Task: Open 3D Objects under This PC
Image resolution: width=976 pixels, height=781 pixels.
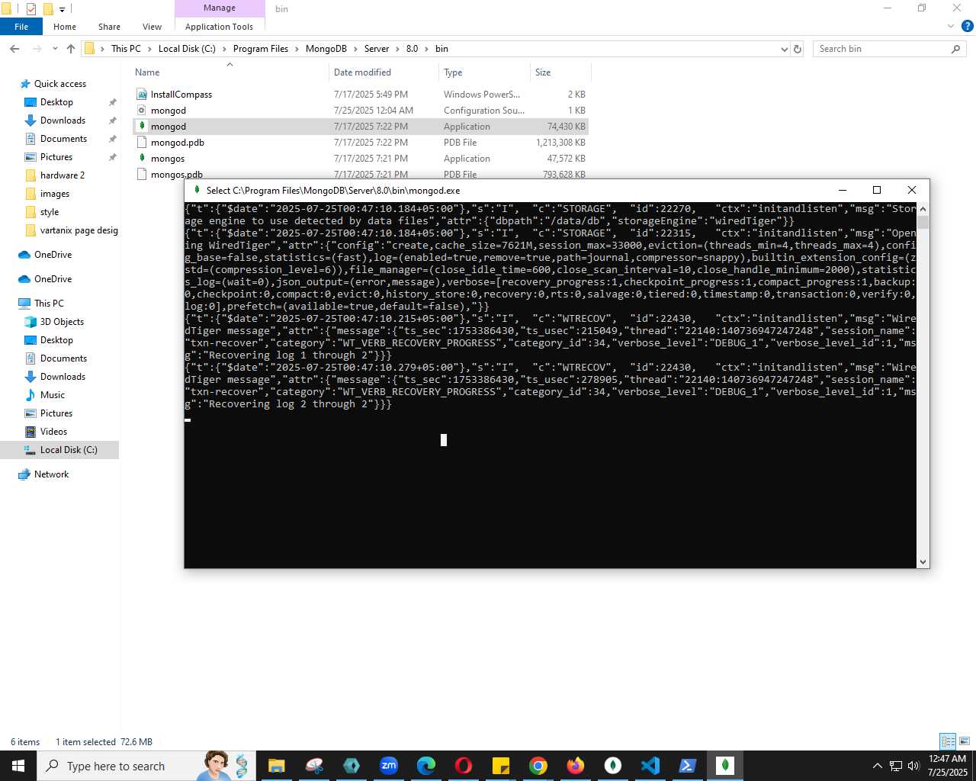Action: coord(62,322)
